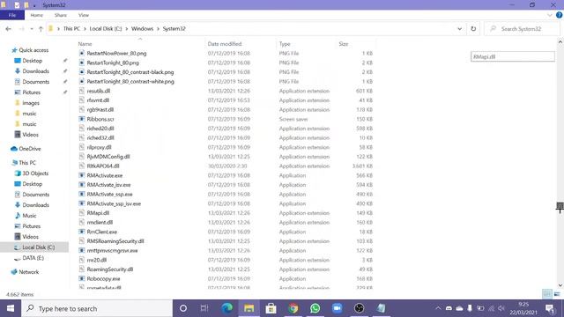
Task: Select the file RtkAPO64.dll
Action: [103, 166]
